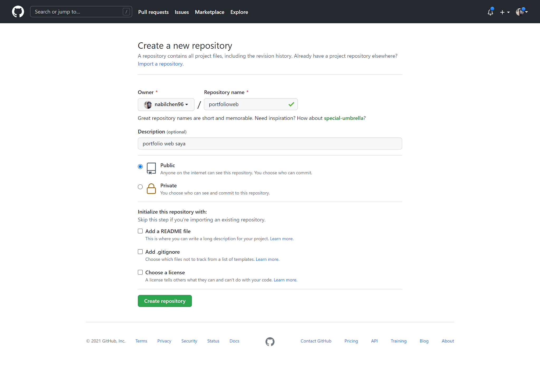
Task: Click the GitHub Octocat logo in header
Action: tap(18, 12)
